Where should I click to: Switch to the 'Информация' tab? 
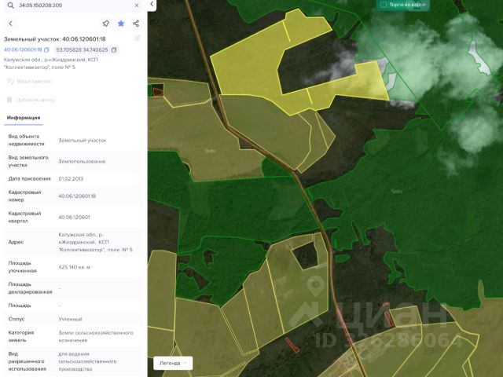point(24,118)
